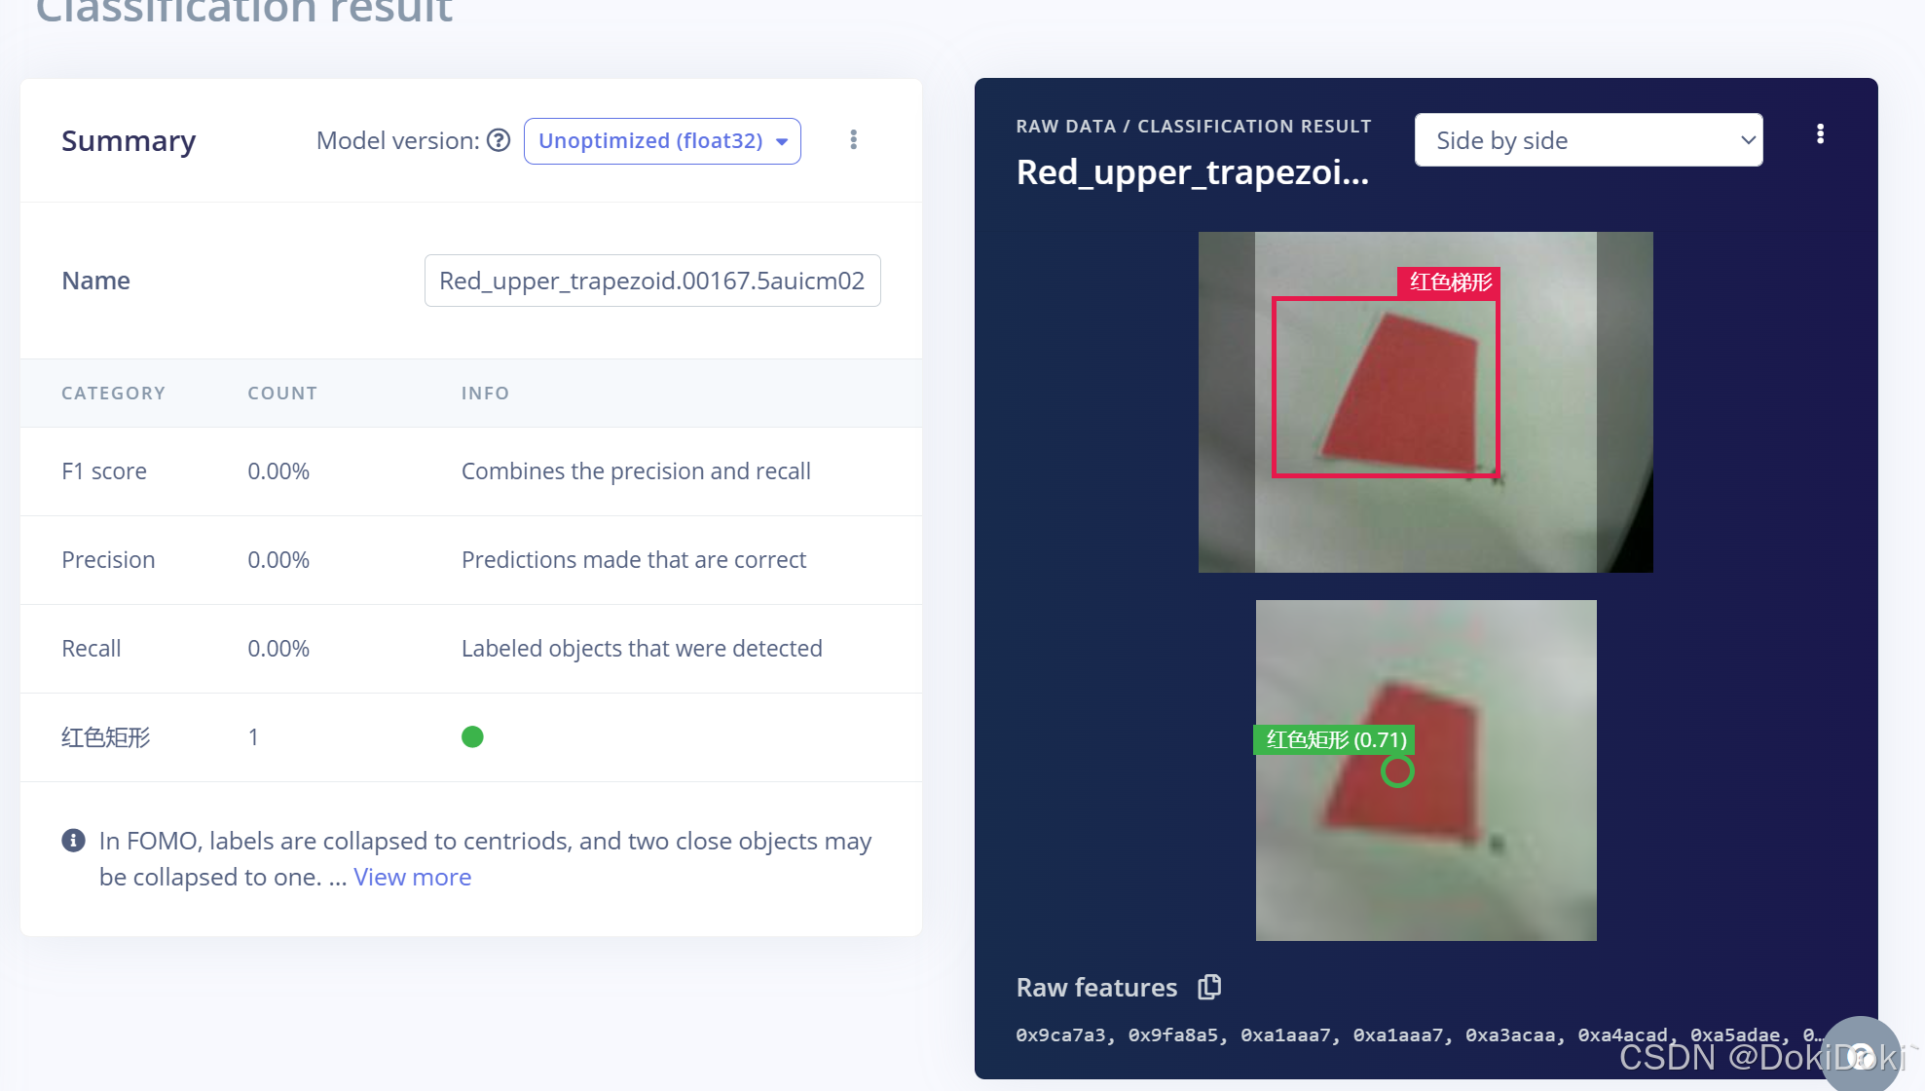1925x1091 pixels.
Task: Click the Precision row in the summary table
Action: (x=470, y=560)
